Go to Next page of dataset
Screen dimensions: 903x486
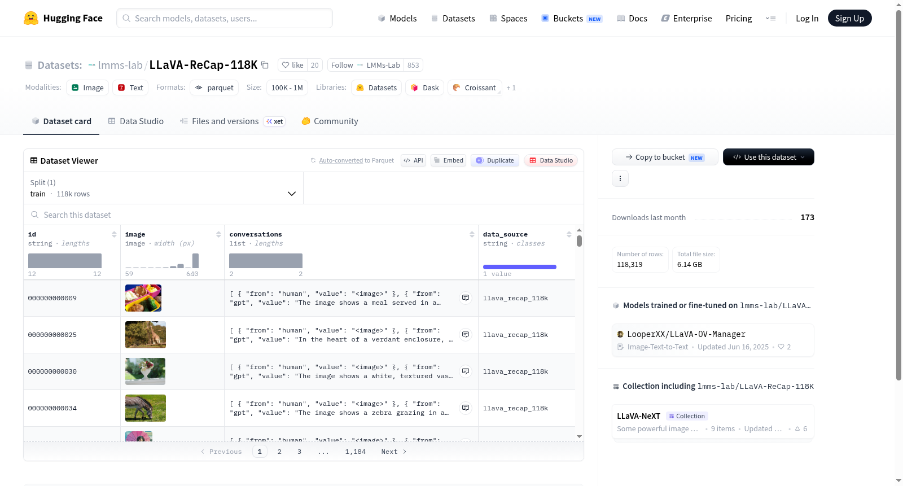coord(393,452)
